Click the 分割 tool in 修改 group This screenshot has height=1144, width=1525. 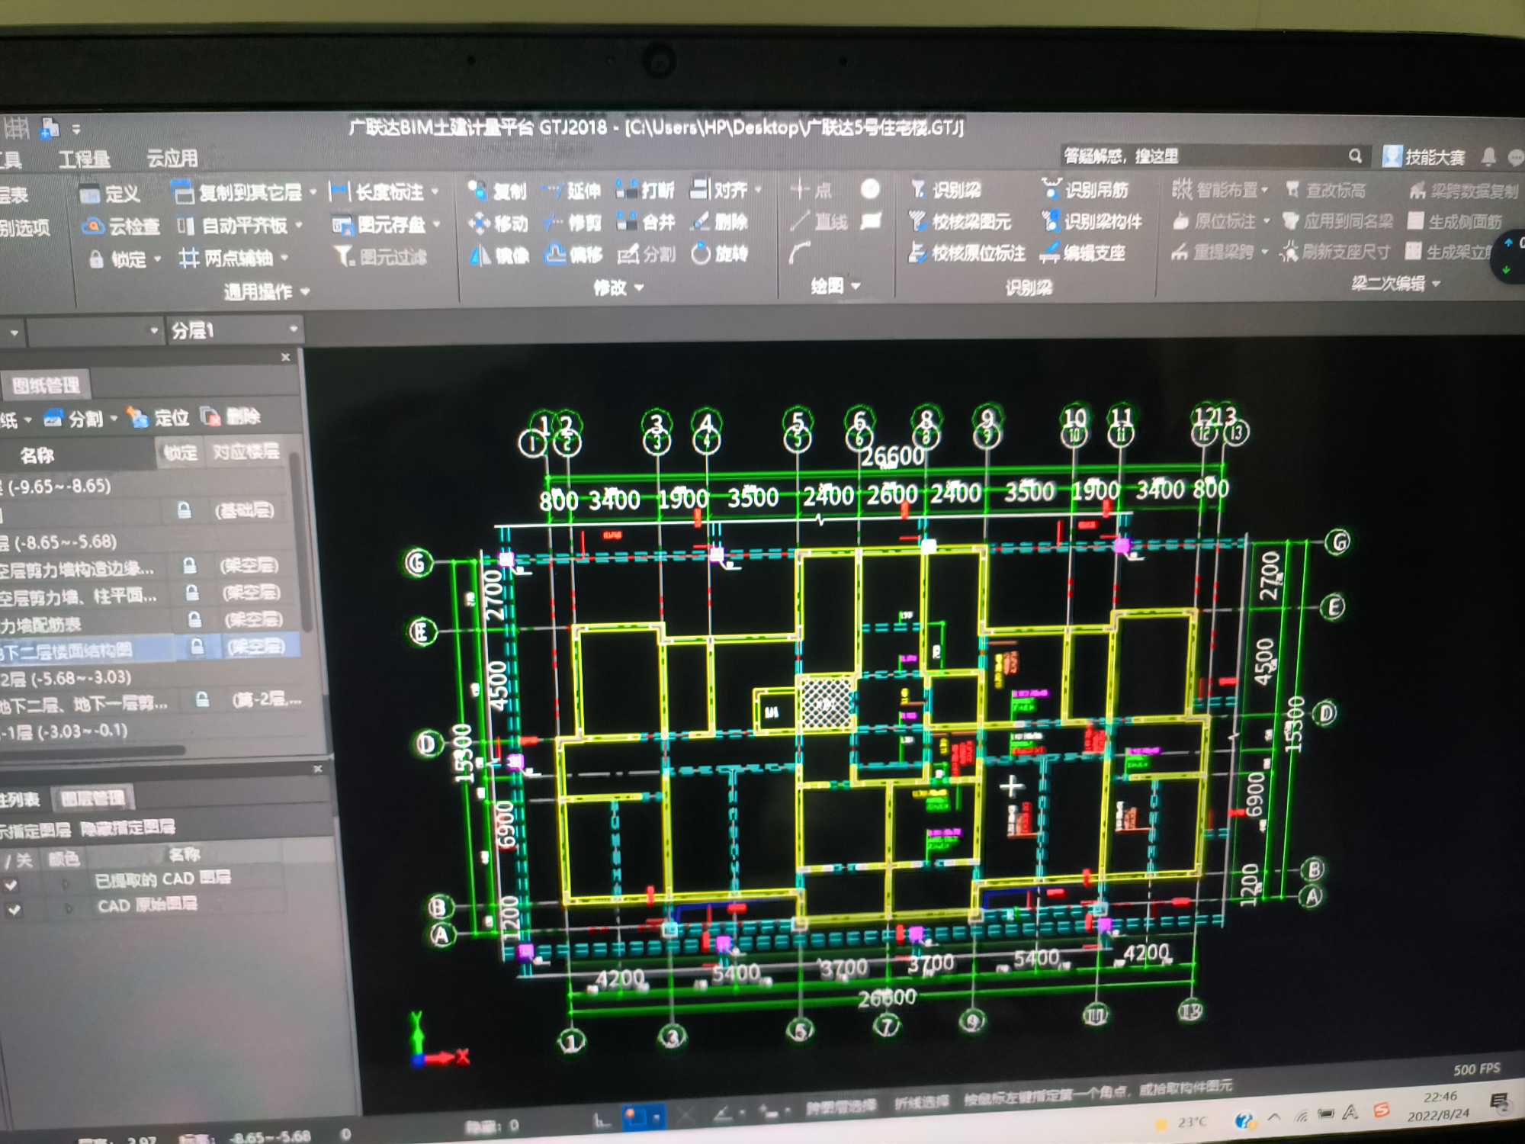click(647, 254)
